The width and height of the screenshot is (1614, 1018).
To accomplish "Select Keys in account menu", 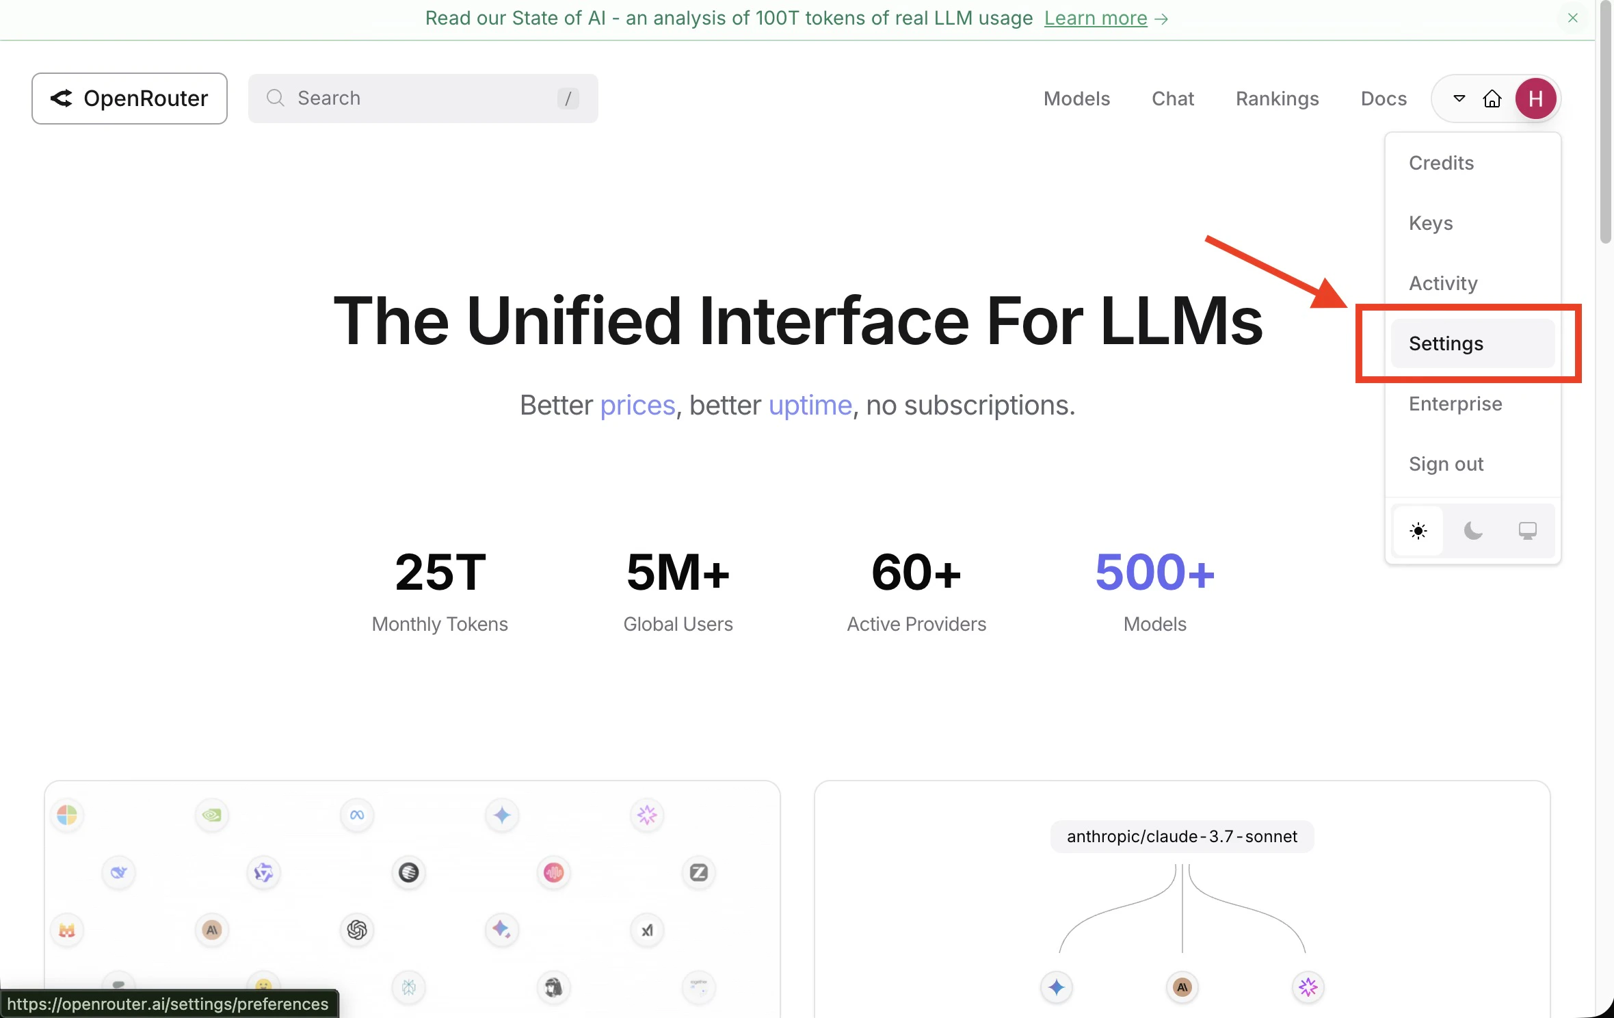I will [x=1431, y=223].
